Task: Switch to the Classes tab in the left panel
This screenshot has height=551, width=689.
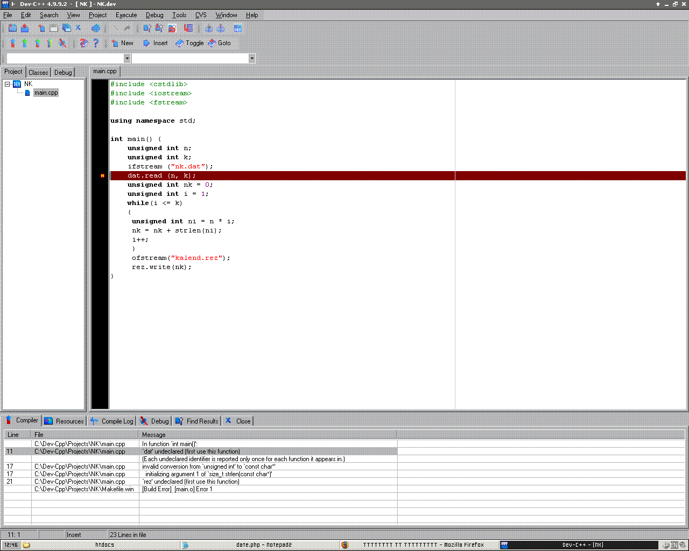Action: coord(38,72)
